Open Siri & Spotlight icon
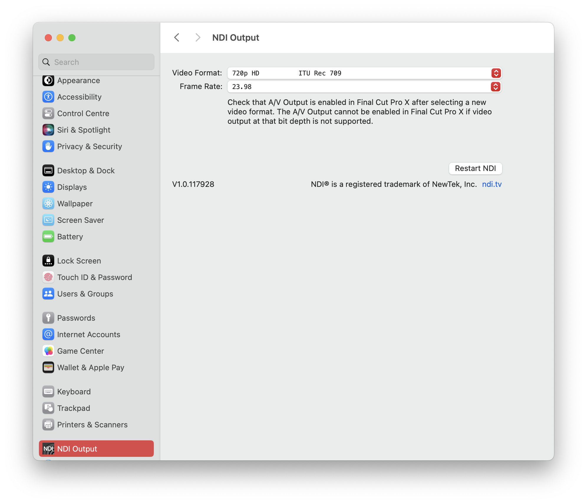This screenshot has width=587, height=504. [48, 130]
